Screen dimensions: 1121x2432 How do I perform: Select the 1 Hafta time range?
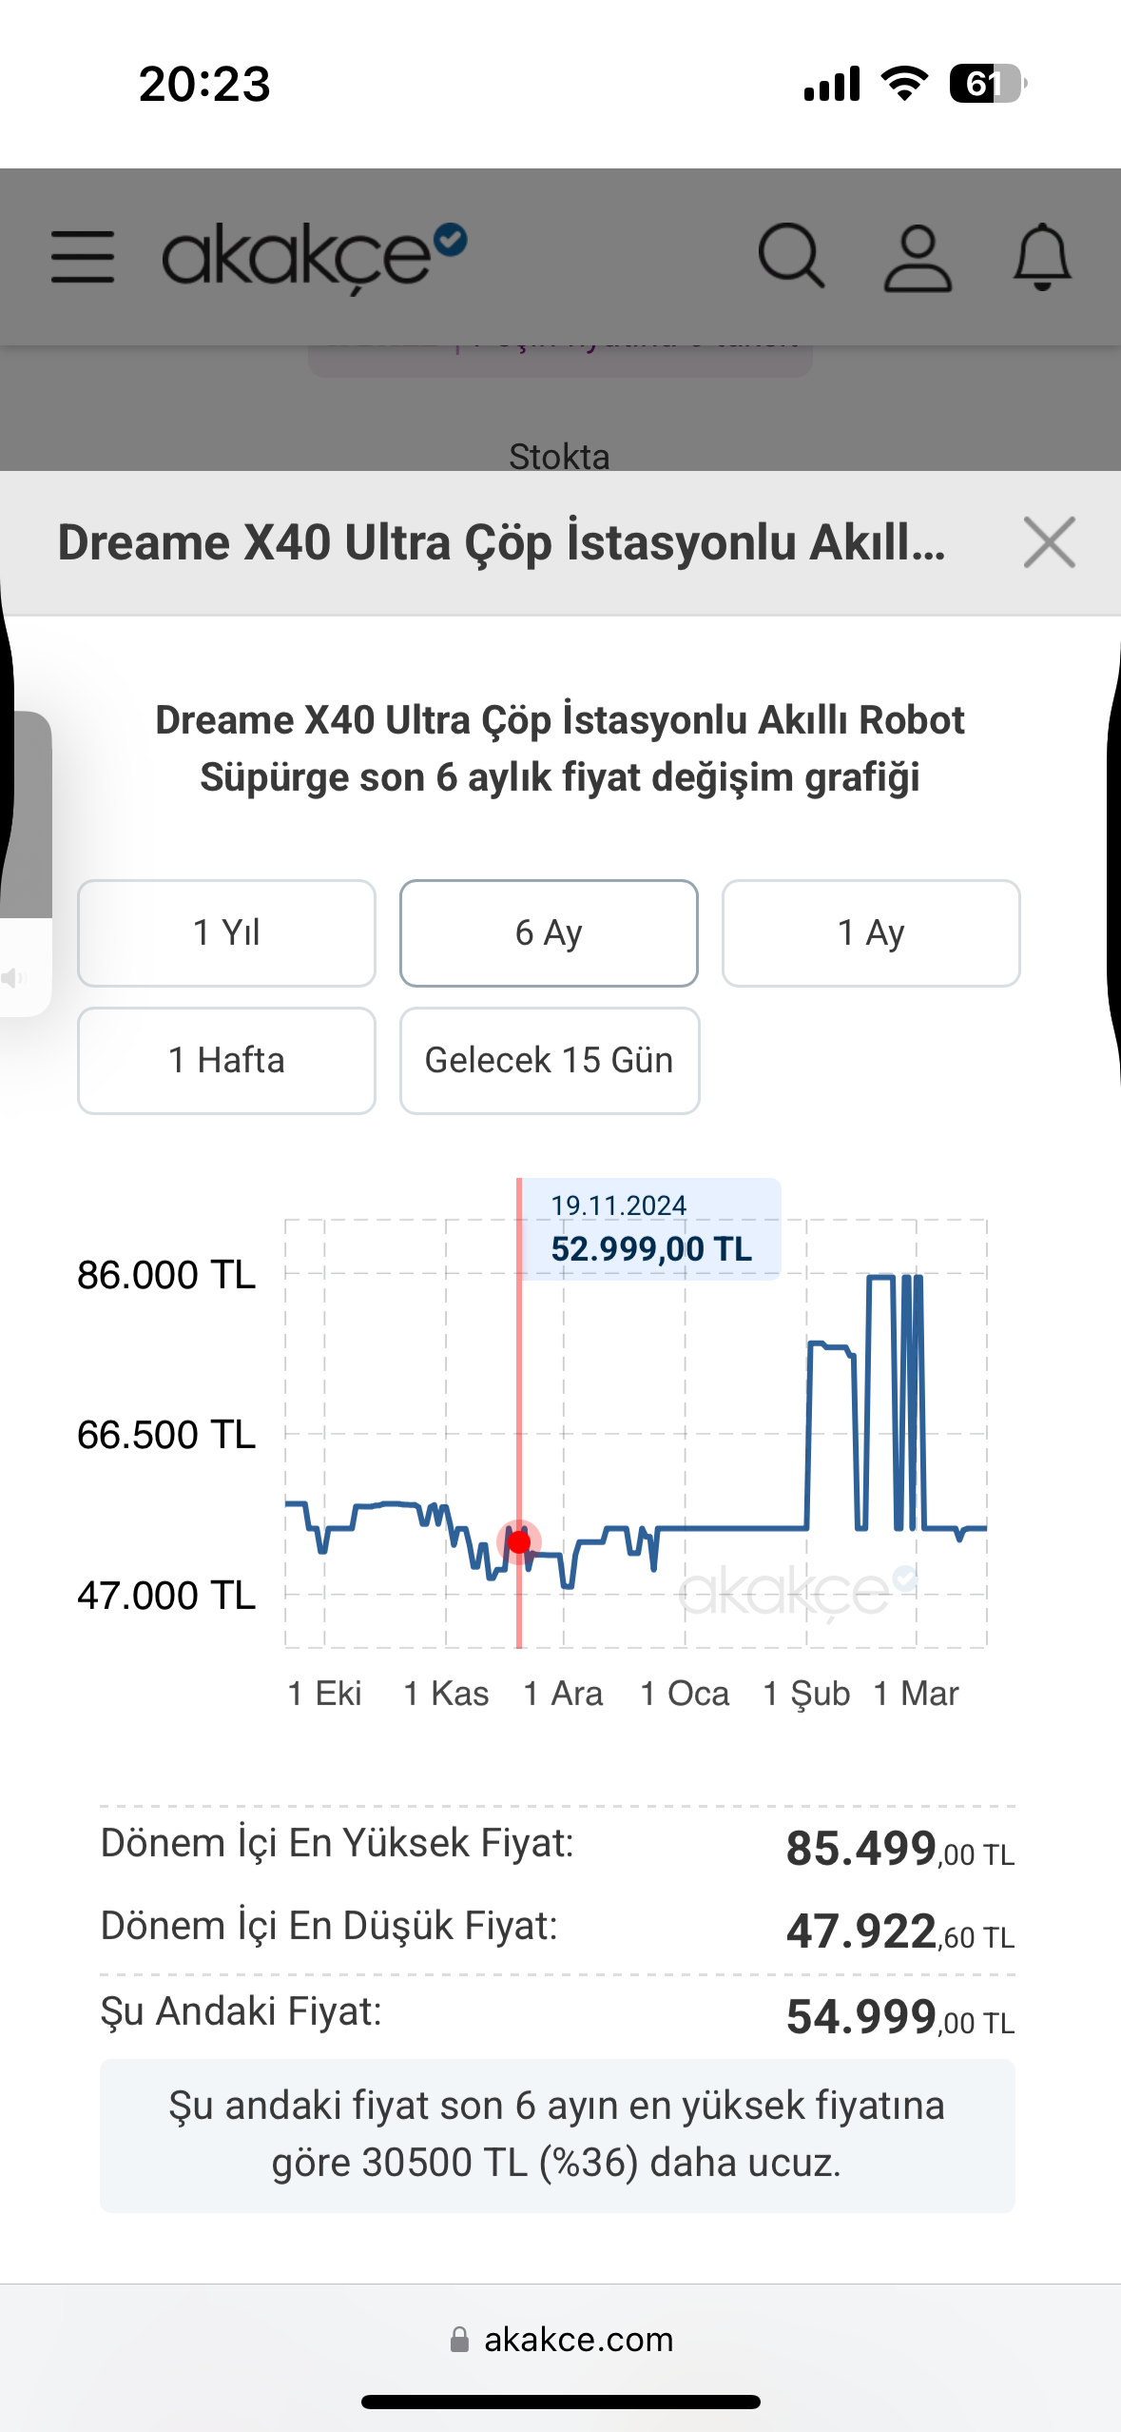[226, 1061]
